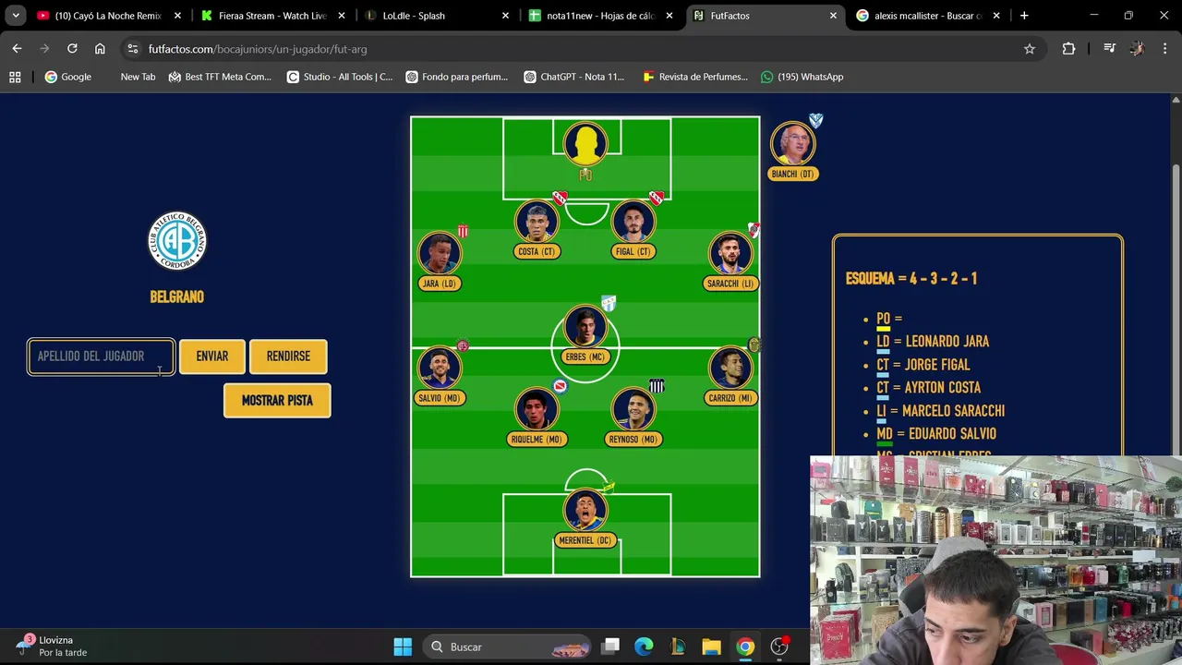Screen dimensions: 1182x665
Task: Submit answer with the ENVIAR button
Action: point(212,357)
